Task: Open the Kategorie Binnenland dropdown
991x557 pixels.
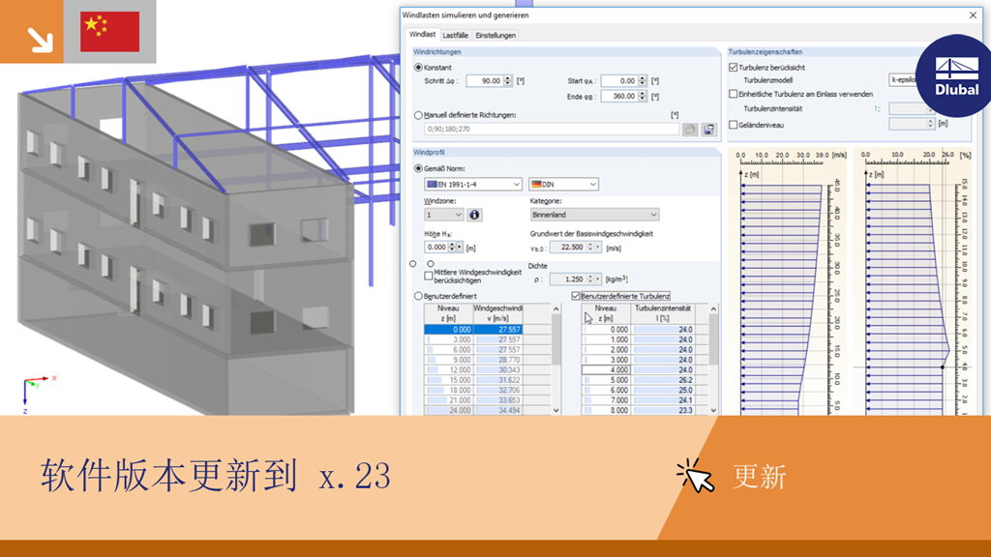Action: [x=594, y=215]
